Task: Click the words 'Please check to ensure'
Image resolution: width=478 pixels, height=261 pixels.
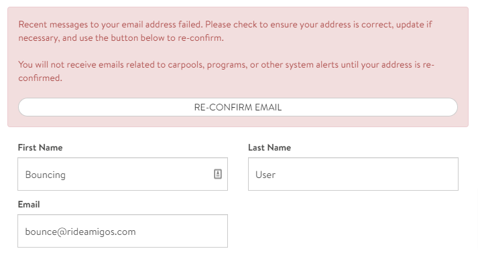Action: click(x=251, y=24)
